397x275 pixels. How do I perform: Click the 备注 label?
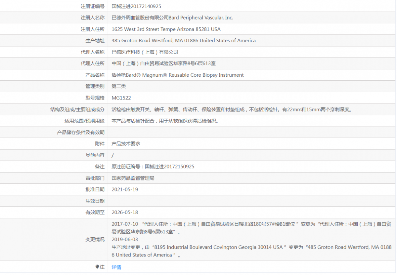coord(100,167)
